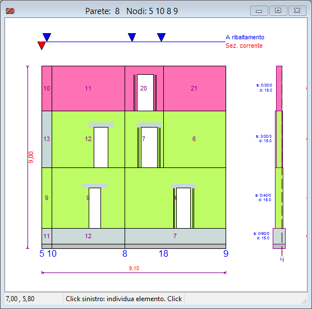Select the middle blue ribaltamento triangle marker

tap(132, 37)
